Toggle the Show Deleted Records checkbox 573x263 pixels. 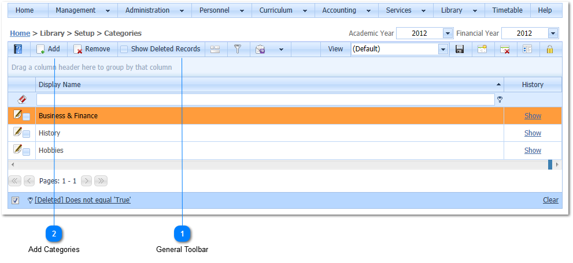pyautogui.click(x=124, y=50)
